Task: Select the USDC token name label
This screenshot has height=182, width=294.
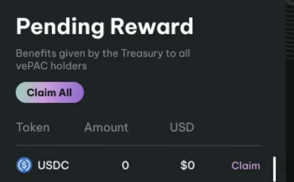Action: [x=53, y=166]
